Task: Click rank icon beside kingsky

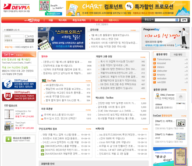Action: pyautogui.click(x=155, y=75)
